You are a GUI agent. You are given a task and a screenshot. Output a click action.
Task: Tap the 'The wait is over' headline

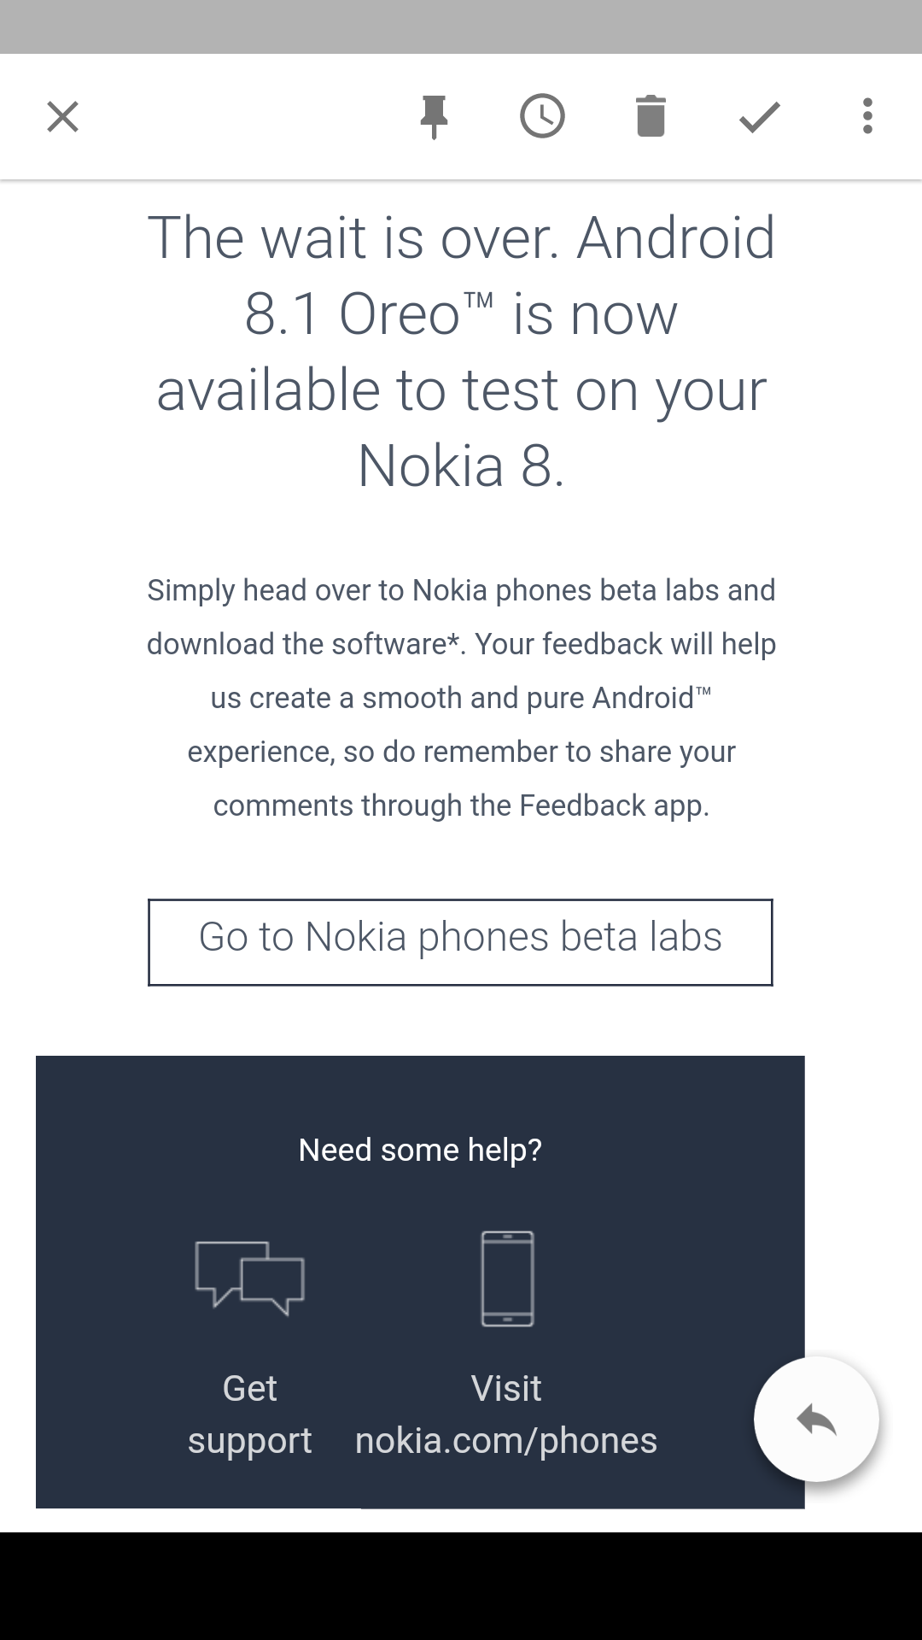pos(461,237)
